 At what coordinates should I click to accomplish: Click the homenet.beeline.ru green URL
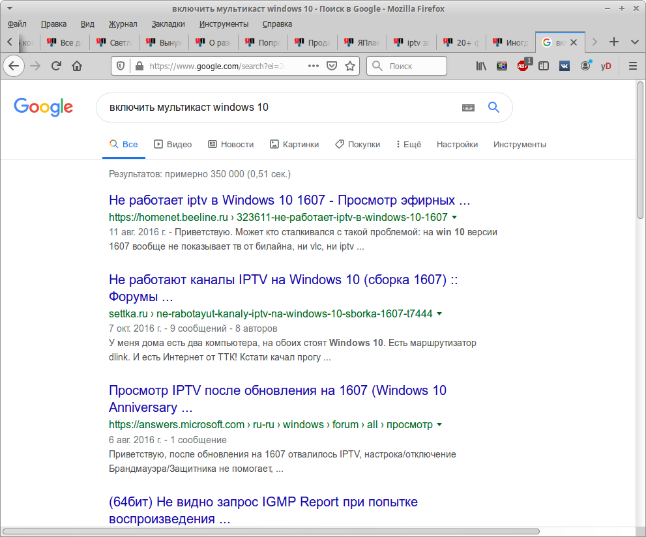coord(278,217)
